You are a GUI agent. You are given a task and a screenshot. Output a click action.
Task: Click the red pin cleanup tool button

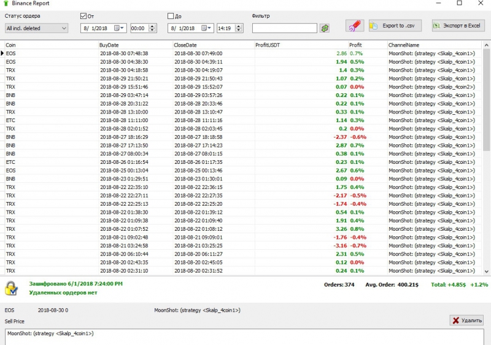pos(355,26)
